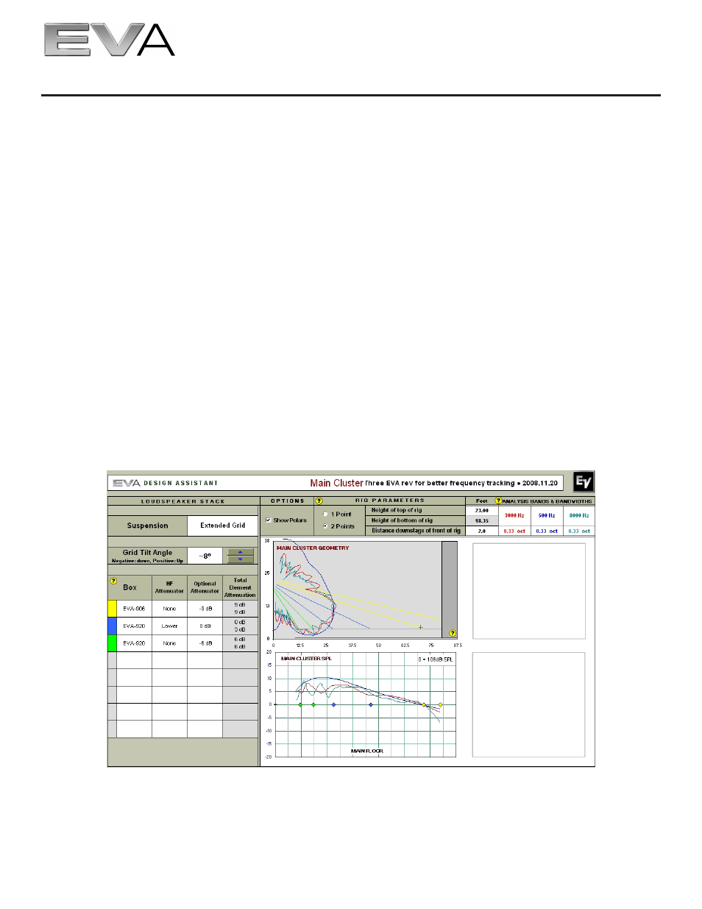
Task: Click the Height of top of rig label
Action: (397, 510)
